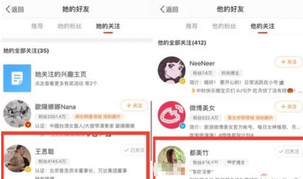The width and height of the screenshot is (303, 179).
Task: Switch to 他的粉丝 tab
Action: (x=224, y=26)
